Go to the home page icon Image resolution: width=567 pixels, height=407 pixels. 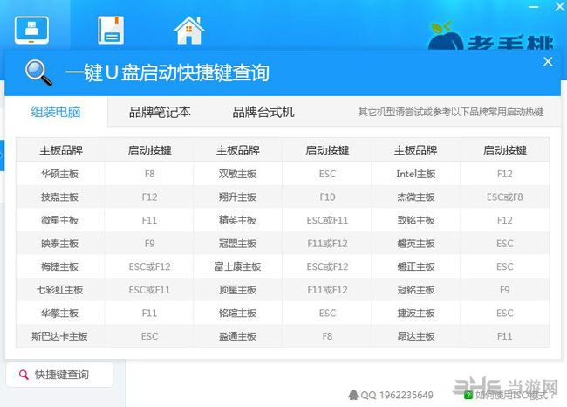tap(188, 31)
